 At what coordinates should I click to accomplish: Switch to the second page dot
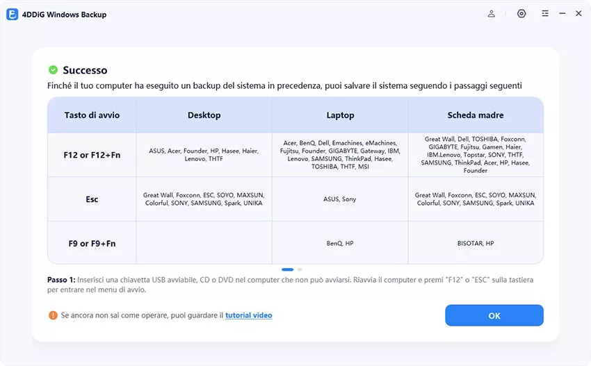click(300, 269)
